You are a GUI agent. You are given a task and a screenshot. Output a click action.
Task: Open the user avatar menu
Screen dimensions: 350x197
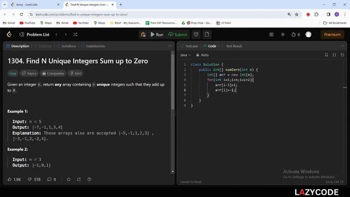308,34
